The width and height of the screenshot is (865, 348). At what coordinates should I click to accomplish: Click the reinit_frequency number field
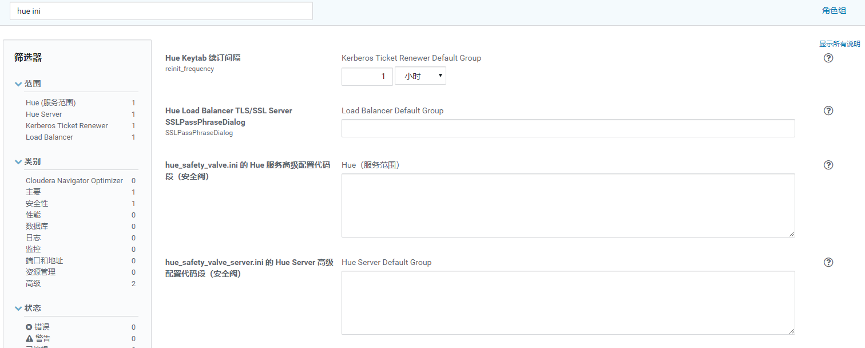point(367,76)
